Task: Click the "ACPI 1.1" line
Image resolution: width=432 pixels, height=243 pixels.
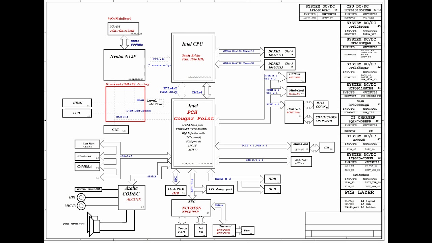Action: click(x=193, y=150)
